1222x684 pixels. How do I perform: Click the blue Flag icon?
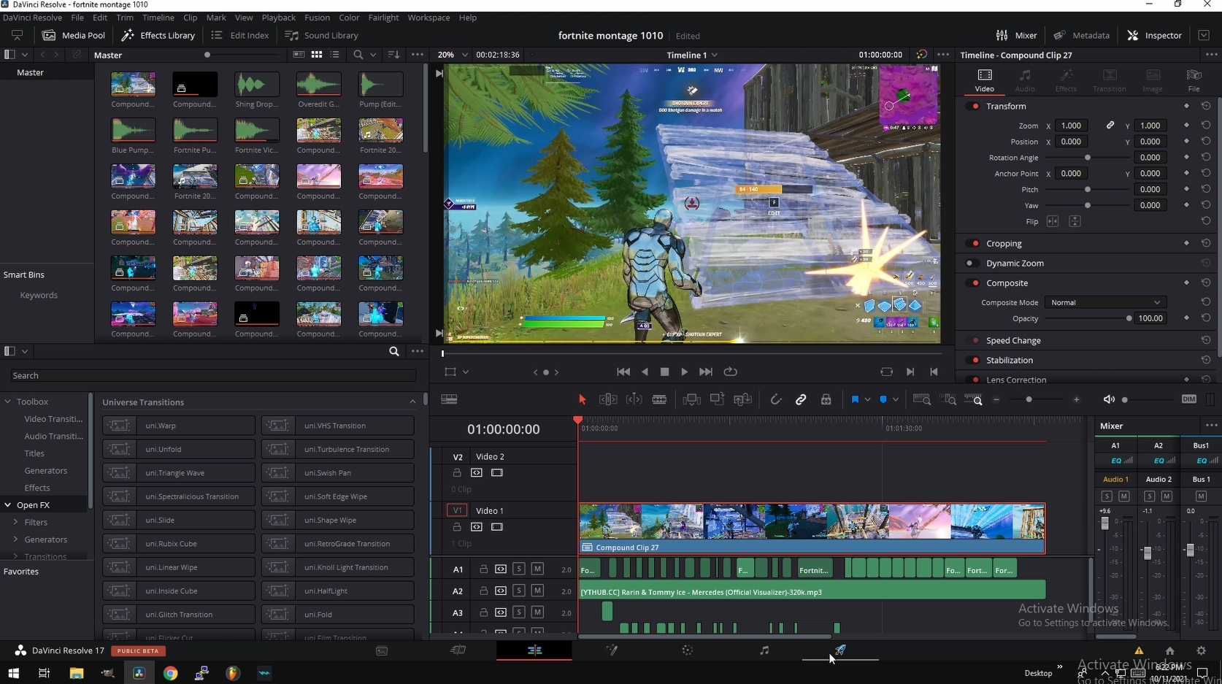coord(855,399)
